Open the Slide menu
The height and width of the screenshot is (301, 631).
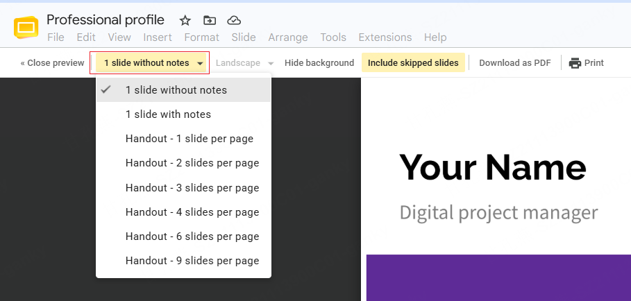click(244, 37)
